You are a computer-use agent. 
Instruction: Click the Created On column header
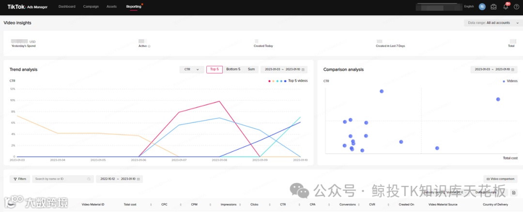click(x=406, y=204)
